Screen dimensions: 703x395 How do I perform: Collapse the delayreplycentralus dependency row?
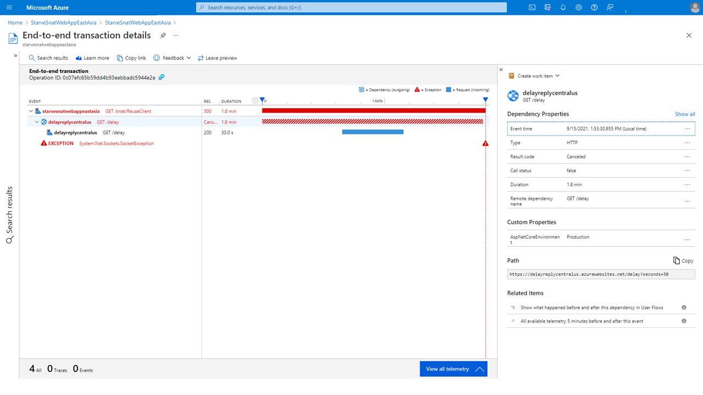click(37, 122)
